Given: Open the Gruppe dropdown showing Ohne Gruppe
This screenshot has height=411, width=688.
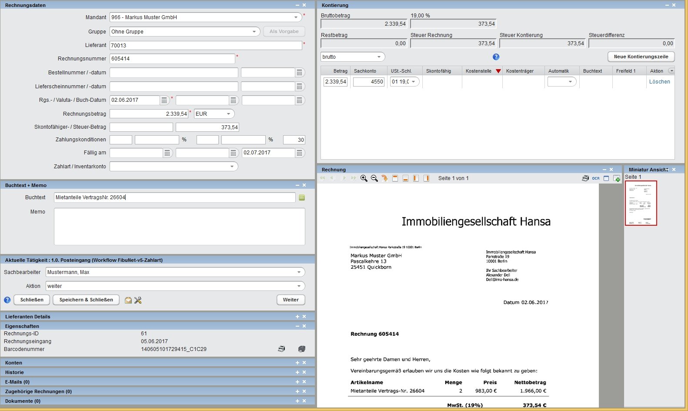Looking at the screenshot, I should (254, 32).
